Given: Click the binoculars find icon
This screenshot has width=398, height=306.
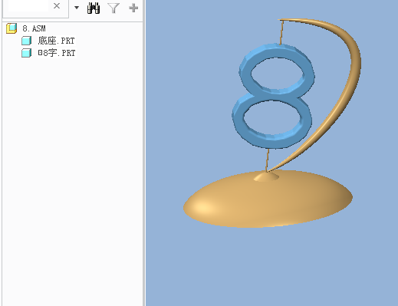Looking at the screenshot, I should [x=94, y=8].
